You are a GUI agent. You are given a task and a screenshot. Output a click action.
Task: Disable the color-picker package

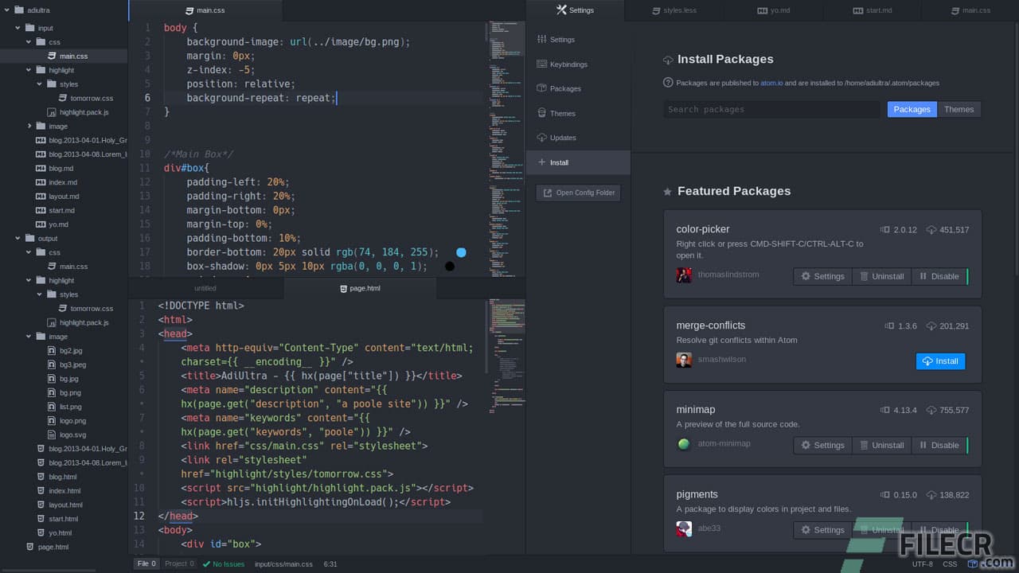click(x=939, y=276)
